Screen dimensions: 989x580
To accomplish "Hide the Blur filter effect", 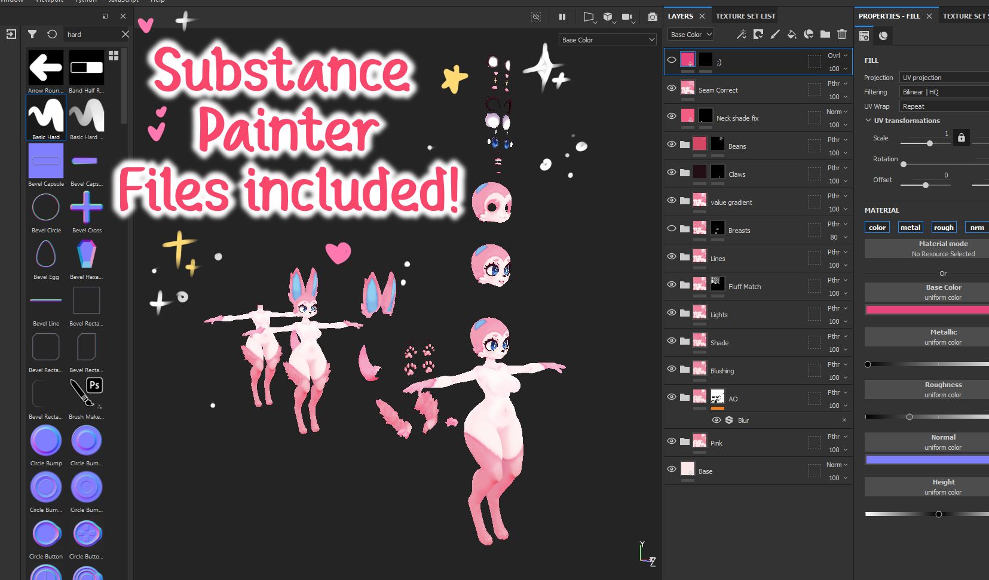I will click(x=716, y=420).
